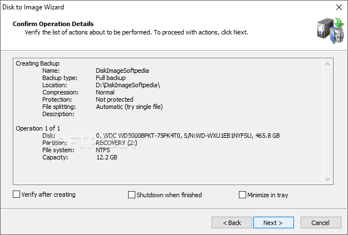Click the backup name DiskImageSoftpedia
Image resolution: width=348 pixels, height=235 pixels.
[x=122, y=71]
